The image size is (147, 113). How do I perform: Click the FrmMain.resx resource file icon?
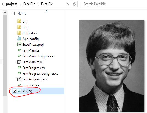coord(19,62)
